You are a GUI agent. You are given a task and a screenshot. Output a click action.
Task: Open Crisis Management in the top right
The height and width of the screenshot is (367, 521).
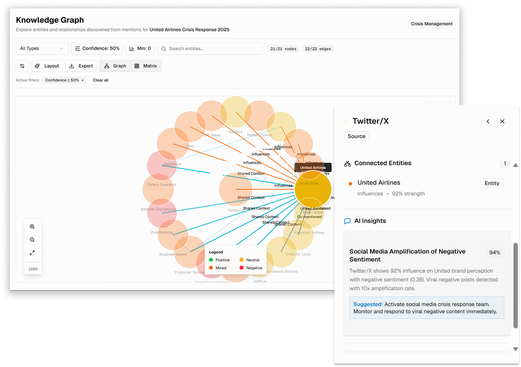tap(431, 23)
